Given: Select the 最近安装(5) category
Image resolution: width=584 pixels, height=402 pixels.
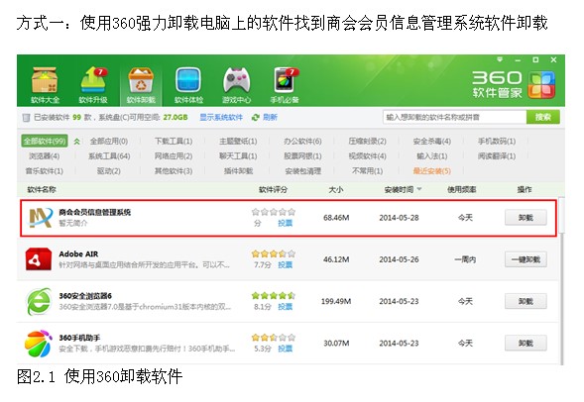Looking at the screenshot, I should click(431, 171).
